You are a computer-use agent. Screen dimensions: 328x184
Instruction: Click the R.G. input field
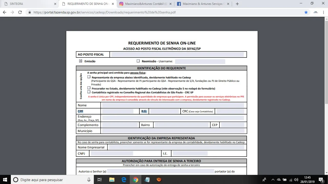click(165, 111)
